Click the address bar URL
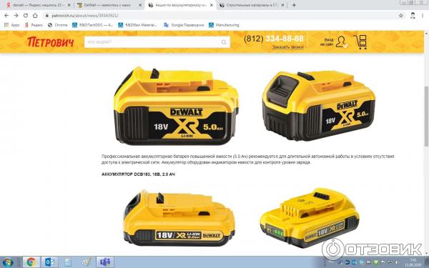The image size is (429, 268). pyautogui.click(x=85, y=16)
